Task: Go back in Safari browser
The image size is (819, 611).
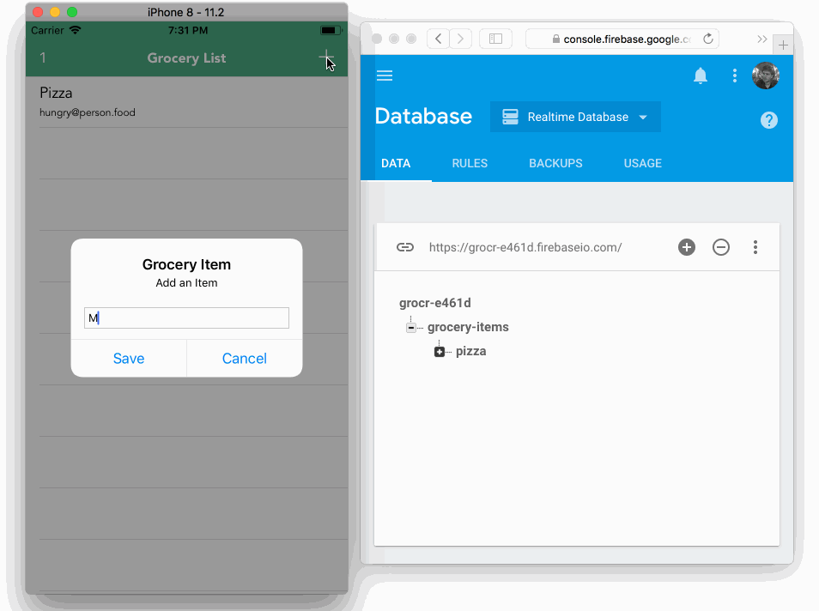Action: (x=438, y=39)
